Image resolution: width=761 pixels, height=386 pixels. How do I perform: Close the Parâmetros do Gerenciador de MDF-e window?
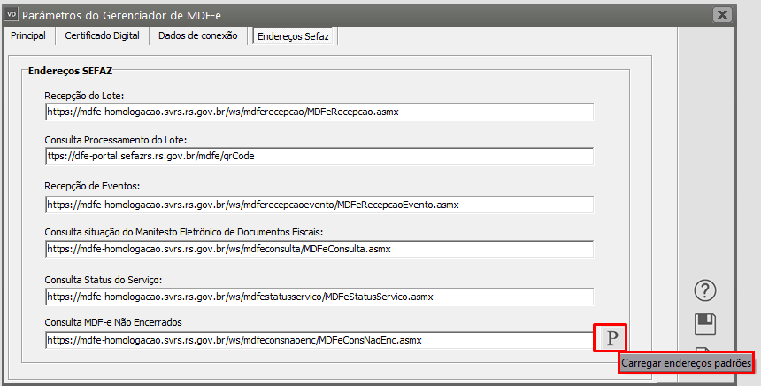pos(723,15)
